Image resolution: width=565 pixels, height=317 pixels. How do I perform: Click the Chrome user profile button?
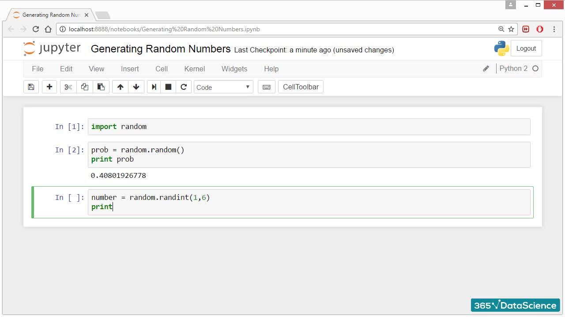click(511, 5)
